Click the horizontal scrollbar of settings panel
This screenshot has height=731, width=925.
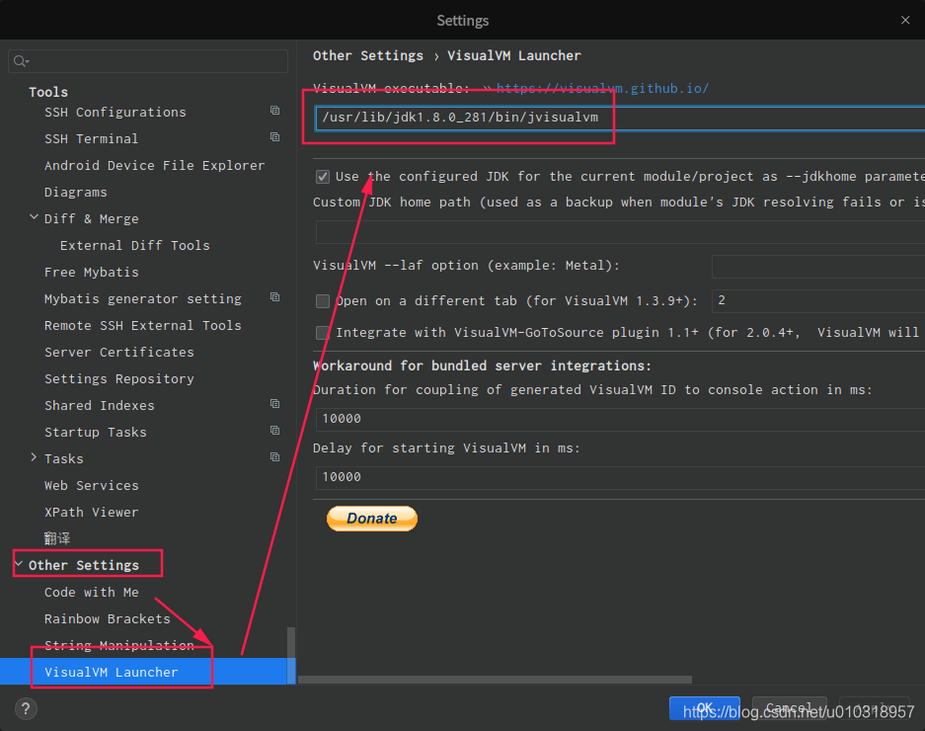495,680
